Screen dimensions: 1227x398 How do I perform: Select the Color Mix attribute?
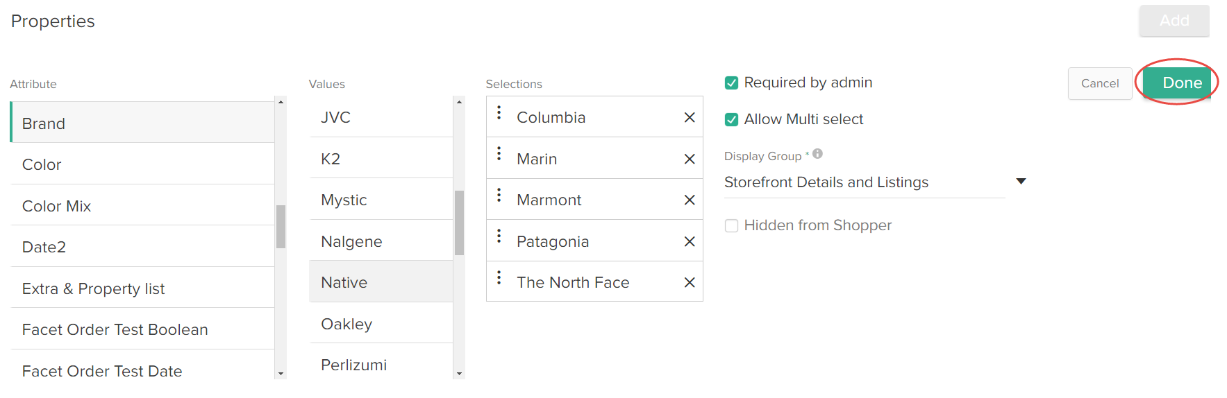click(142, 205)
